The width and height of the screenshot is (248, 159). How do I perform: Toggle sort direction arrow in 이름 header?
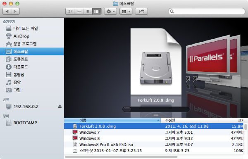click(x=158, y=121)
